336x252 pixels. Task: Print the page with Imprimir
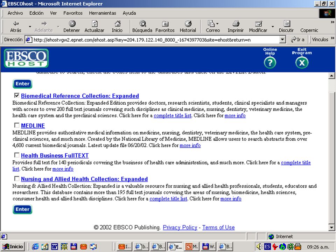point(236,27)
